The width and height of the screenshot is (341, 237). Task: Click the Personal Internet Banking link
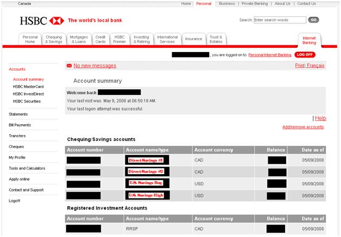270,55
